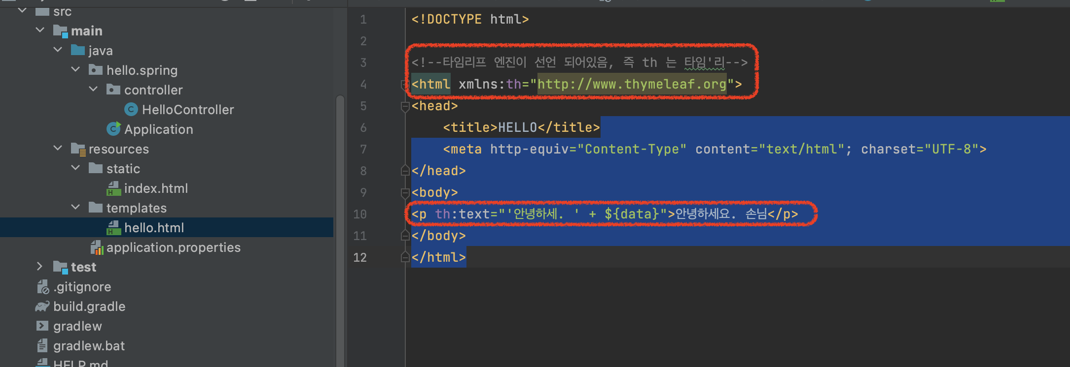Click the index.html file icon
Screen dimensions: 1070x367
point(114,188)
